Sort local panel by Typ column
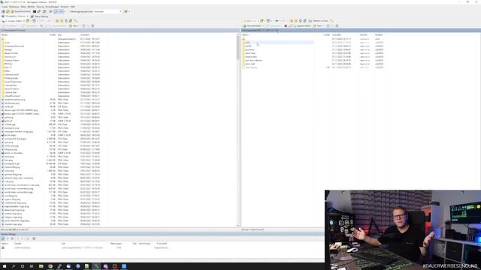This screenshot has width=481, height=270. coord(59,35)
